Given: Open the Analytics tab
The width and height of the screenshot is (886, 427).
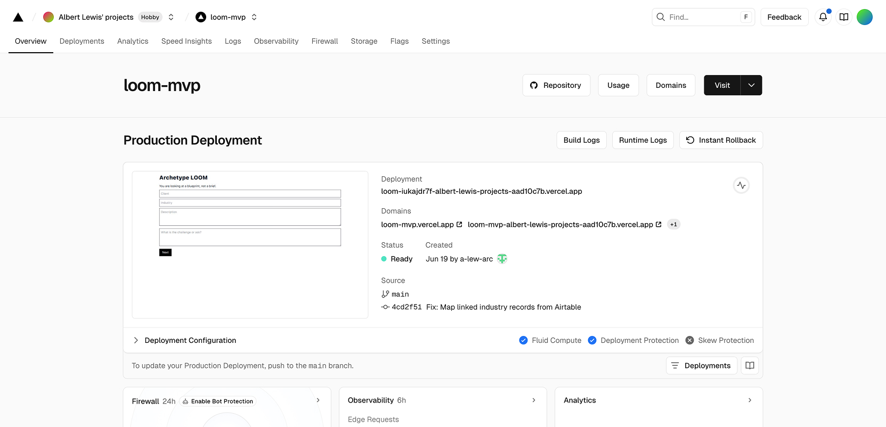Looking at the screenshot, I should (133, 41).
